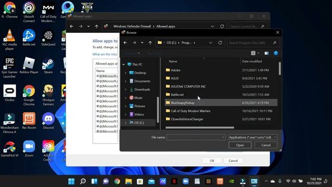Close the Browse dialog
This screenshot has width=332, height=187.
[x=278, y=32]
